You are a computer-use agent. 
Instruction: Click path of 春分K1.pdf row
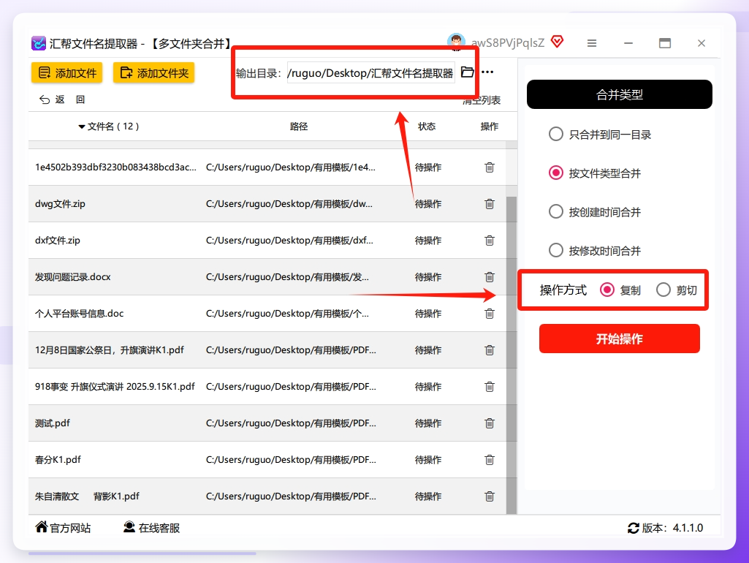(x=291, y=460)
